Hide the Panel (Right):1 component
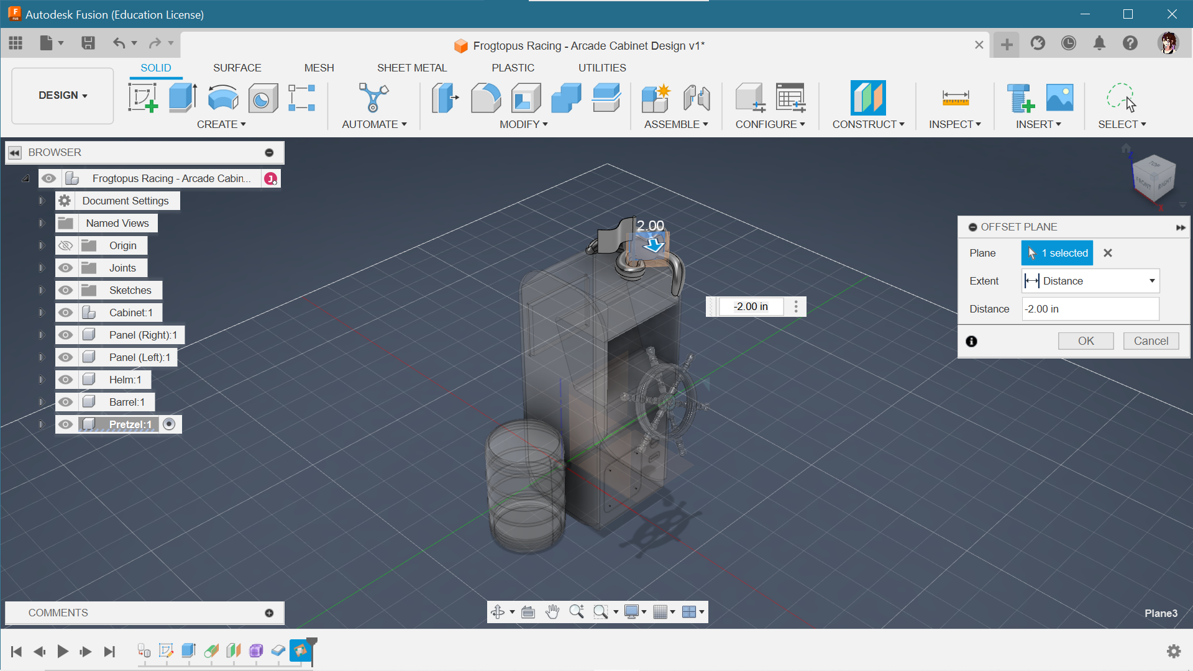This screenshot has height=671, width=1193. [x=65, y=335]
